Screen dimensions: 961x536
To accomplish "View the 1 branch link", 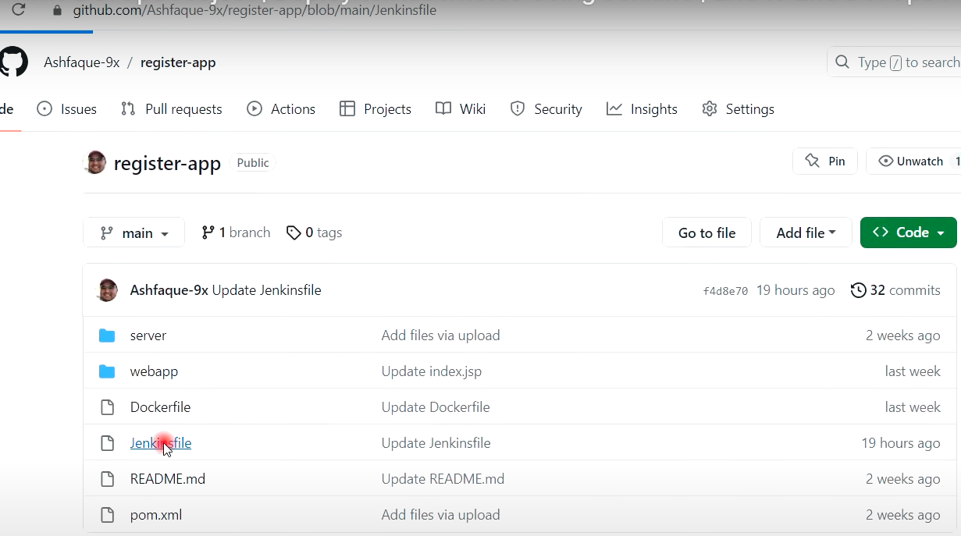I will pyautogui.click(x=236, y=233).
